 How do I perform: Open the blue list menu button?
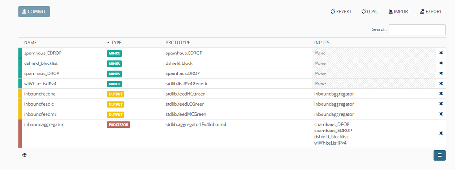440,155
